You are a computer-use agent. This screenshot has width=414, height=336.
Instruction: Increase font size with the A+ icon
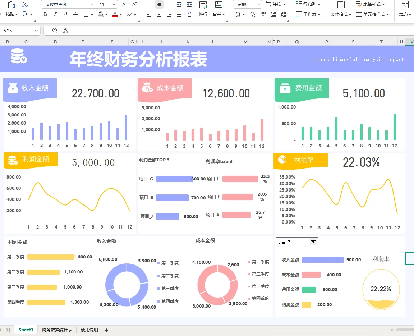click(x=125, y=4)
